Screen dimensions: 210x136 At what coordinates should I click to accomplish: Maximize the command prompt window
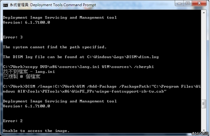[x=188, y=3]
